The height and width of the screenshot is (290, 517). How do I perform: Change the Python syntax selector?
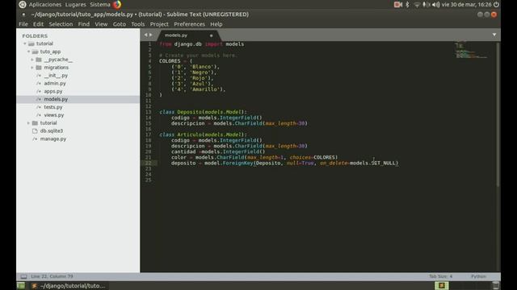(x=478, y=276)
